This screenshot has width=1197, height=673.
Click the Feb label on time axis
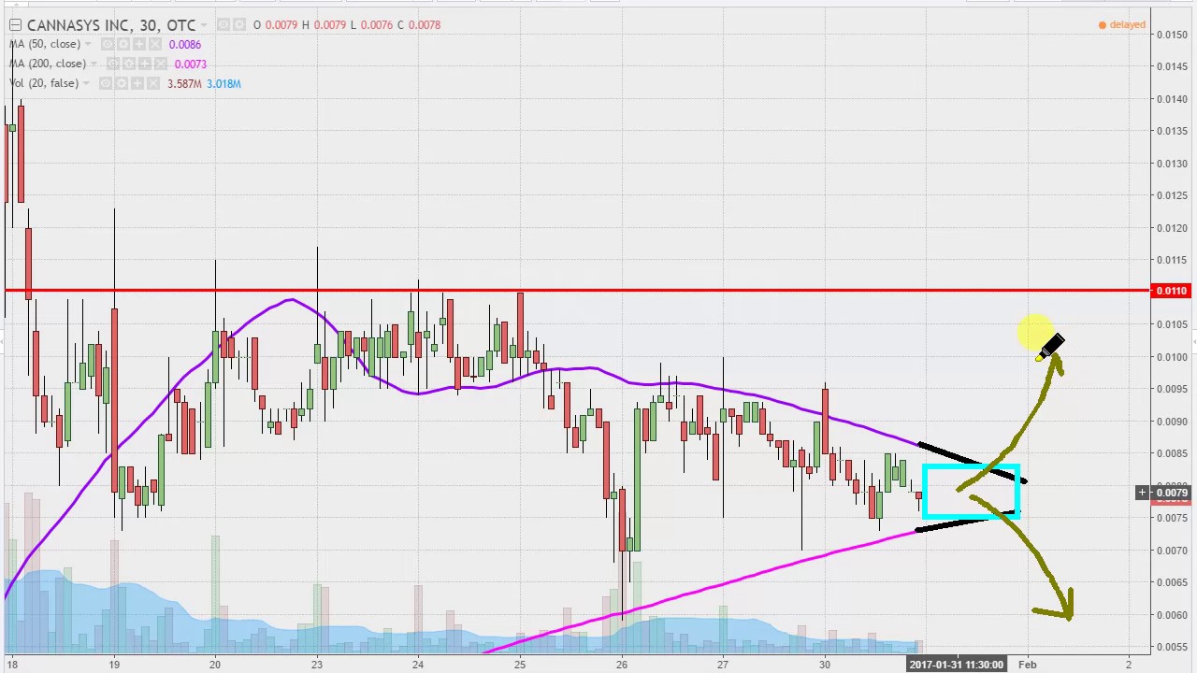point(1027,665)
